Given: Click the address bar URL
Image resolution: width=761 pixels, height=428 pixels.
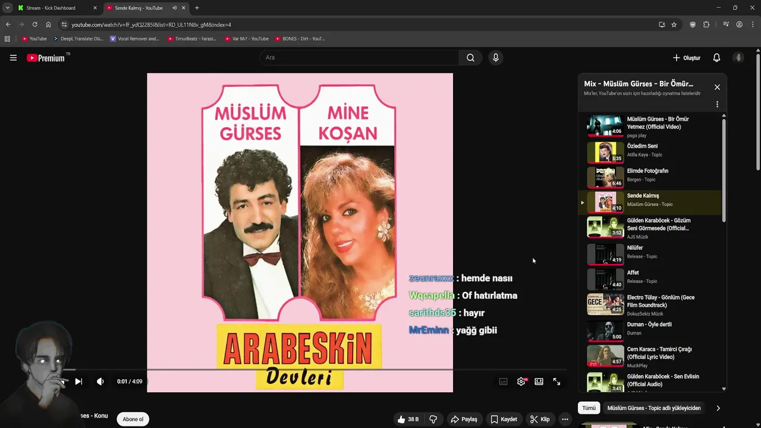Looking at the screenshot, I should [151, 25].
